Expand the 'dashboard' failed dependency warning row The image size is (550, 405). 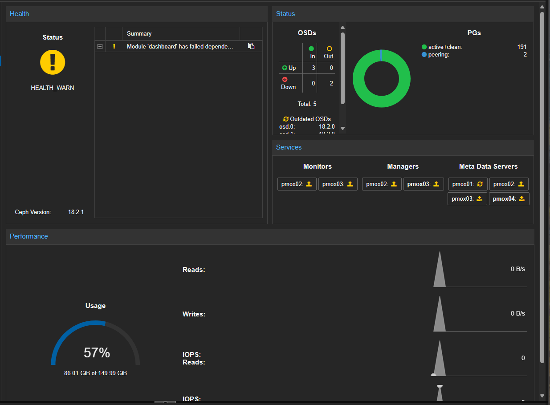[100, 46]
